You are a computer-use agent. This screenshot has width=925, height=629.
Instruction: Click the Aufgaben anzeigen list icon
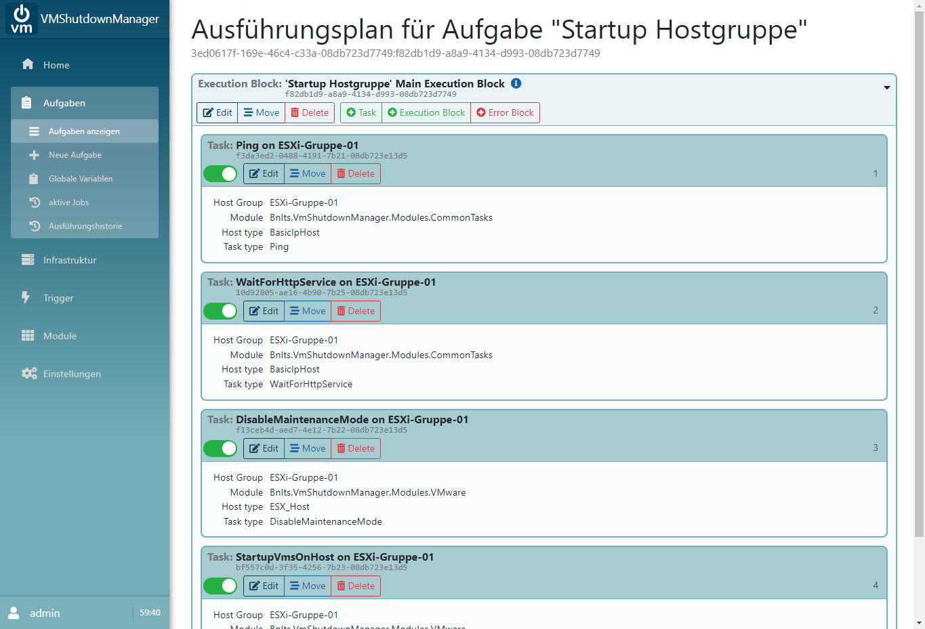[34, 131]
